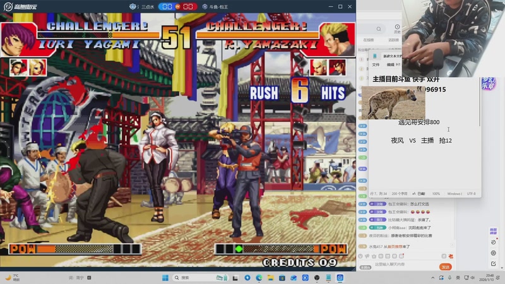Screen dimensions: 505x284
Task: Open the Windows Start menu
Action: pyautogui.click(x=165, y=278)
